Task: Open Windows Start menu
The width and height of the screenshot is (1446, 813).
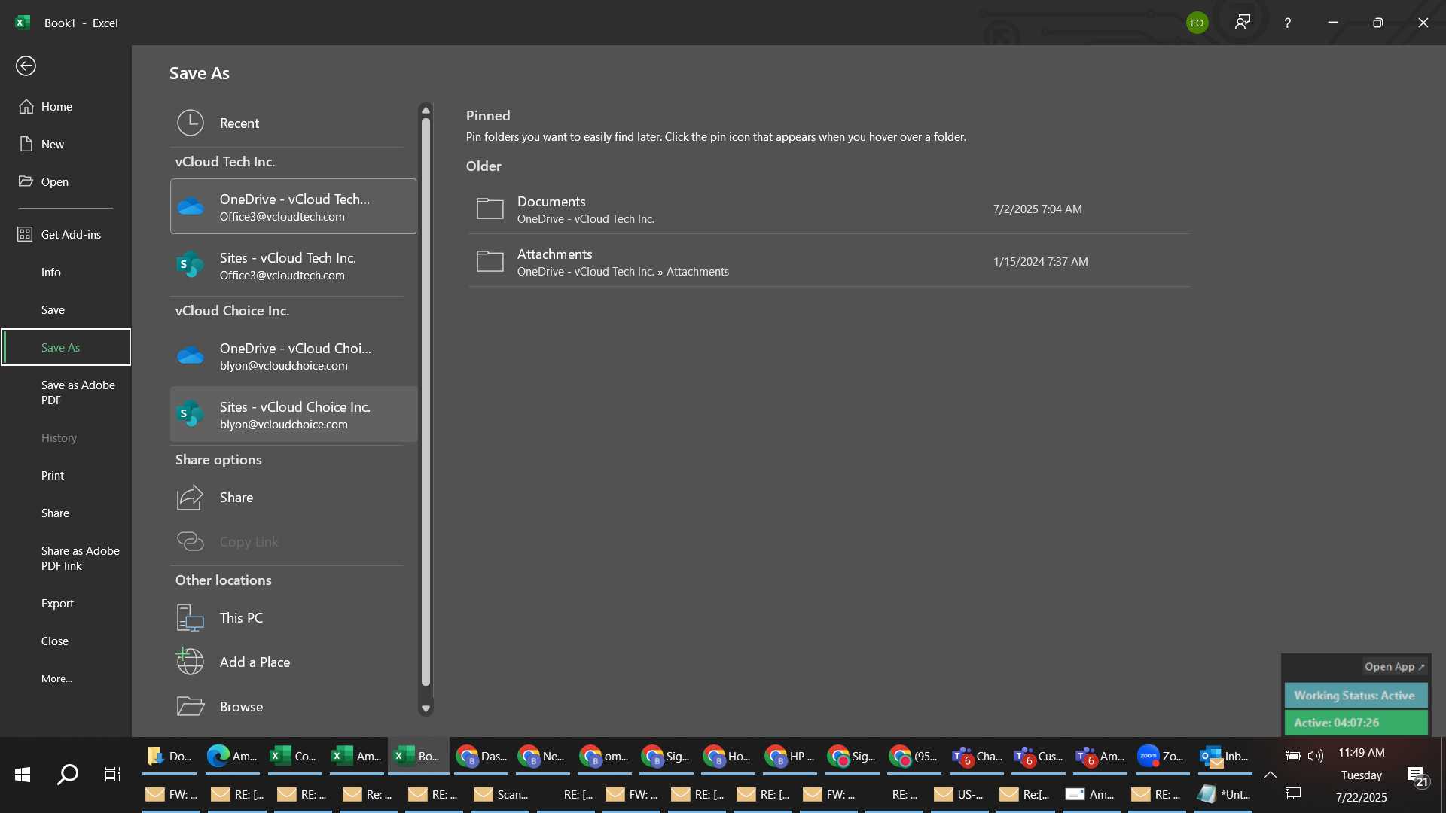Action: pyautogui.click(x=23, y=775)
